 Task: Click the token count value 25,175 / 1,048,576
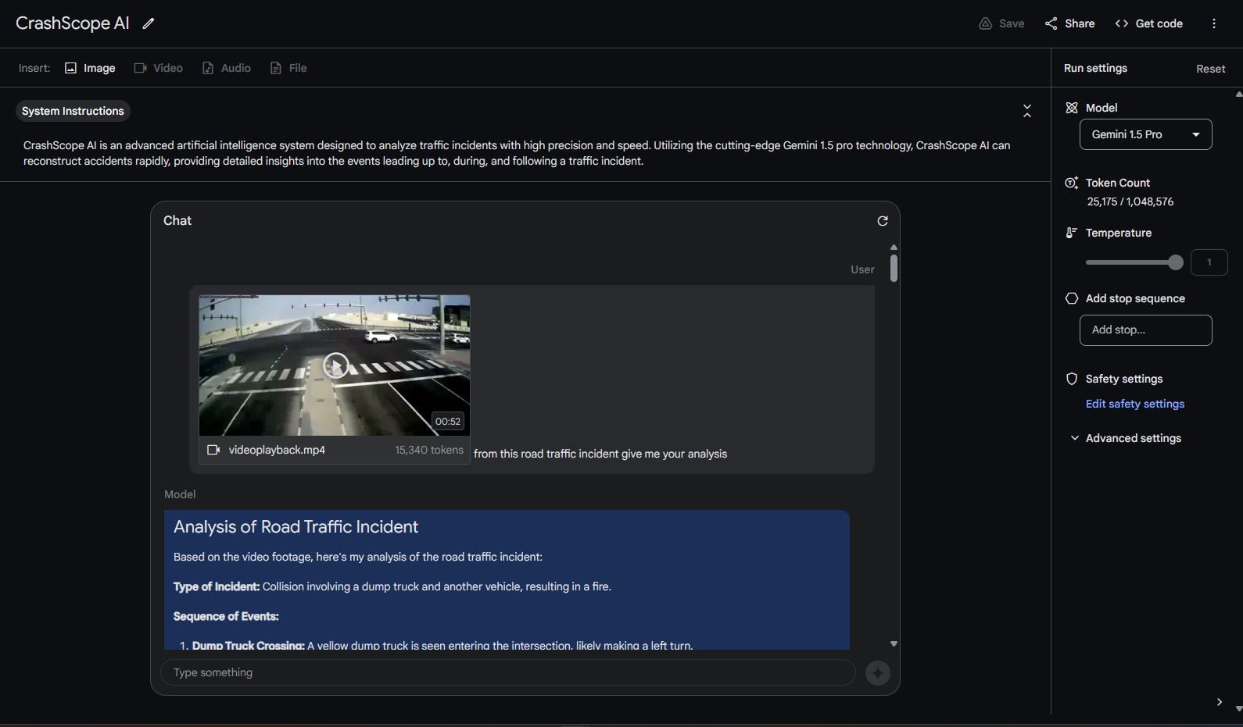pos(1130,201)
